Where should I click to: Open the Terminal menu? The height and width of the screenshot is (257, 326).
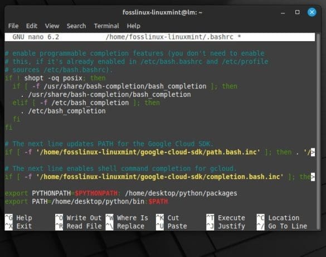point(106,26)
